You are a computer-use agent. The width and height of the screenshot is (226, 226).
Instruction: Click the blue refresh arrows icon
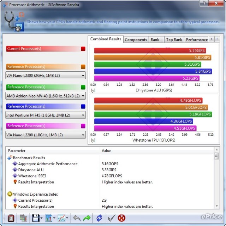(x=99, y=218)
